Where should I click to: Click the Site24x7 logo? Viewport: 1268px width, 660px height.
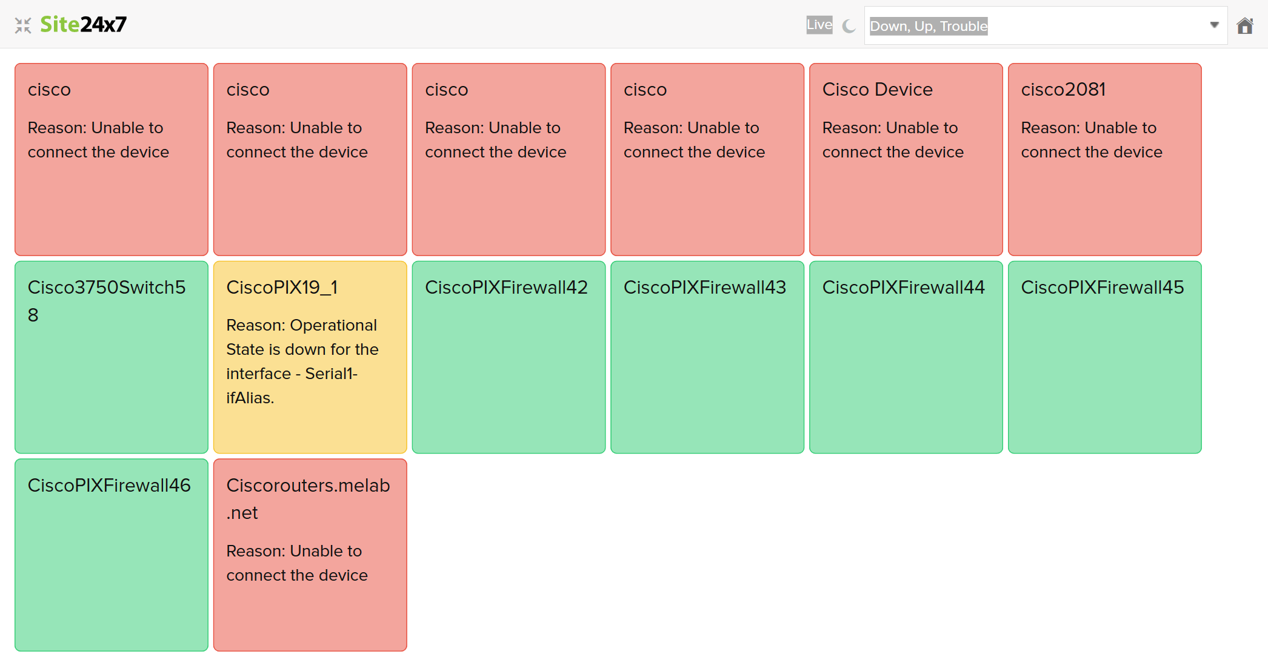84,24
